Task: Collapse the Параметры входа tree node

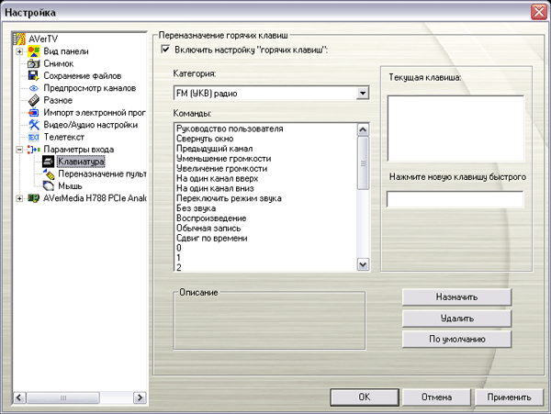Action: pyautogui.click(x=19, y=150)
